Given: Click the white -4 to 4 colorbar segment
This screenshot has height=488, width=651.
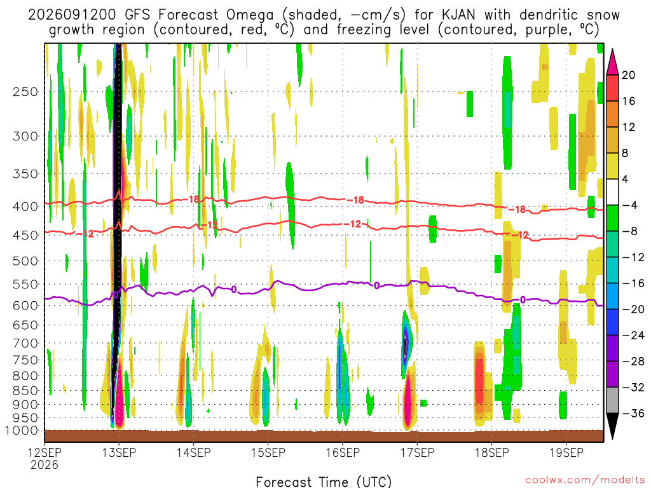Looking at the screenshot, I should tap(612, 192).
